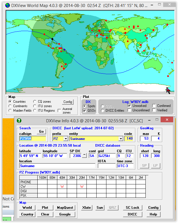
Task: Select the Countries map radio button
Action: (x=10, y=101)
